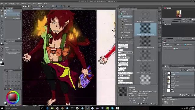Open the first dropdown in Tool Property
The image size is (195, 110).
tap(13, 50)
